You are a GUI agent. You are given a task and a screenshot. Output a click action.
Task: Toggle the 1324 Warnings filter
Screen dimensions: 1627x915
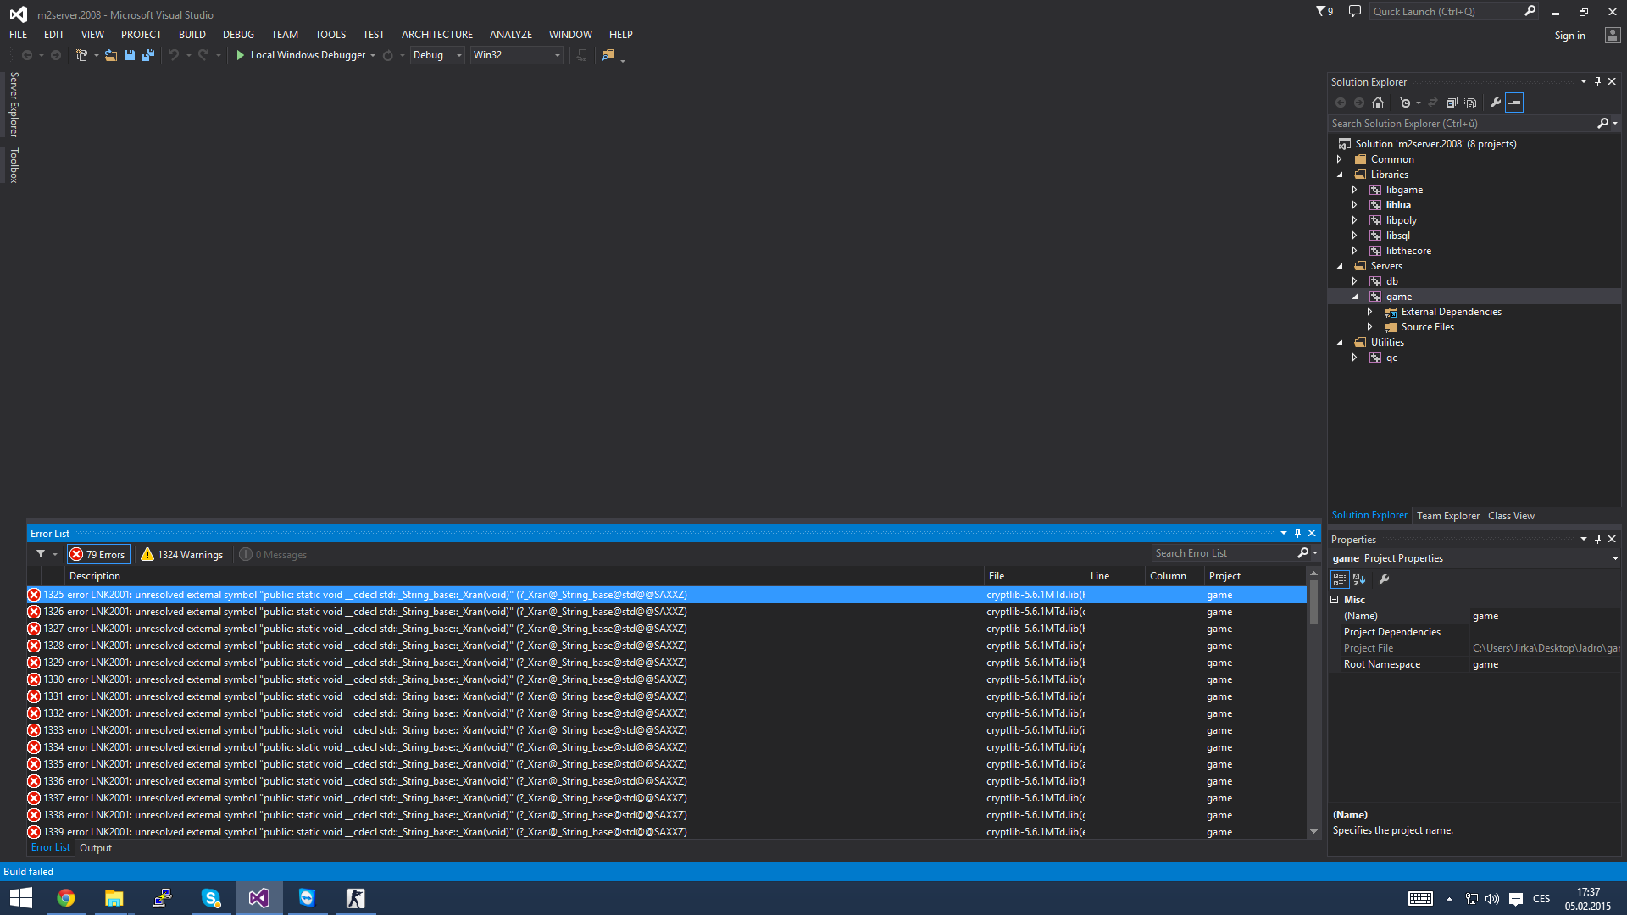tap(181, 554)
